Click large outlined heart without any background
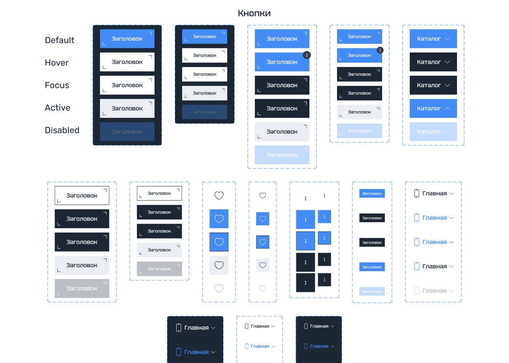 (219, 195)
